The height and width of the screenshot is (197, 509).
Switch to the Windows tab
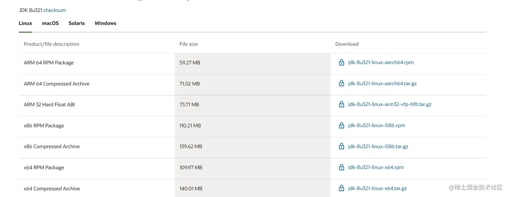105,23
